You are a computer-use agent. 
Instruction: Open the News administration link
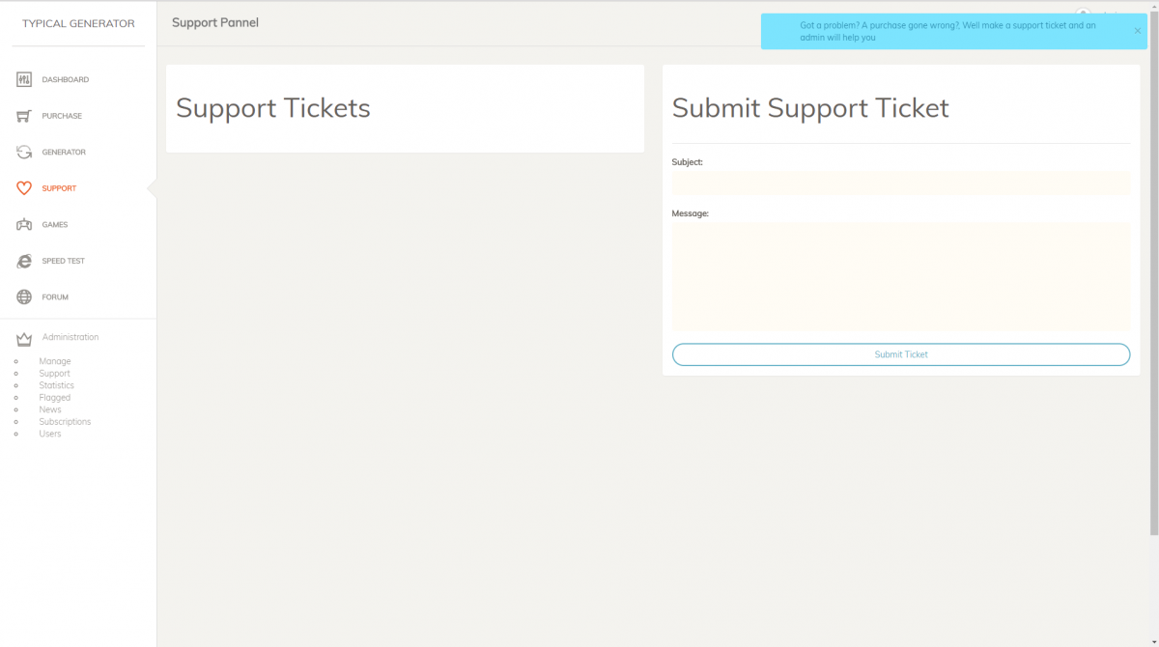click(50, 409)
